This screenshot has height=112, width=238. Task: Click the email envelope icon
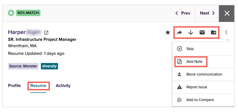point(202,32)
